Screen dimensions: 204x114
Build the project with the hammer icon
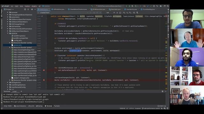pos(92,6)
